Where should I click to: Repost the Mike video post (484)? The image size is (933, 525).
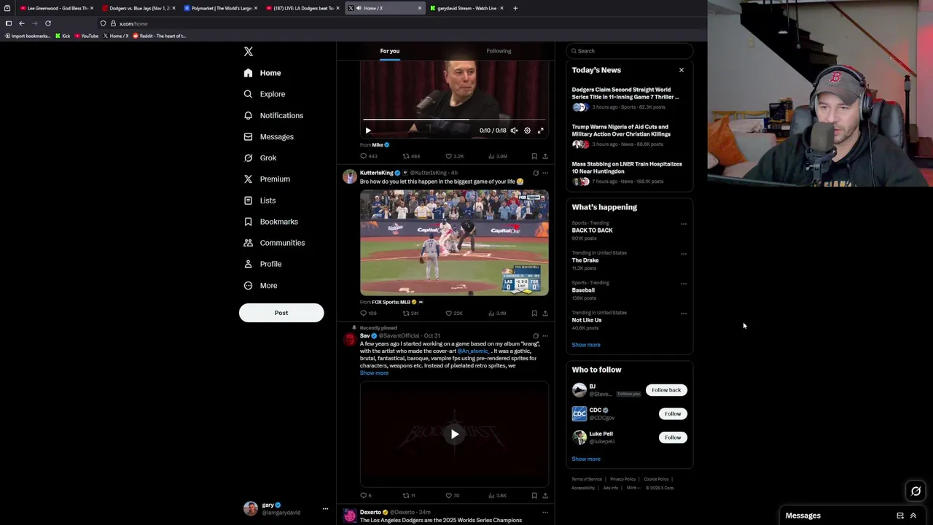coord(411,156)
